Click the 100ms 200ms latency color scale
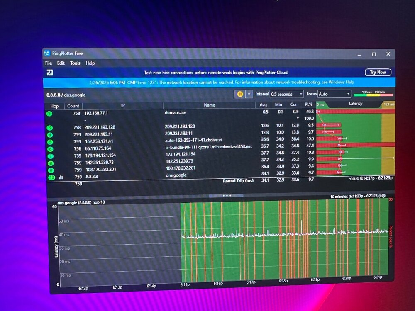 click(x=372, y=94)
